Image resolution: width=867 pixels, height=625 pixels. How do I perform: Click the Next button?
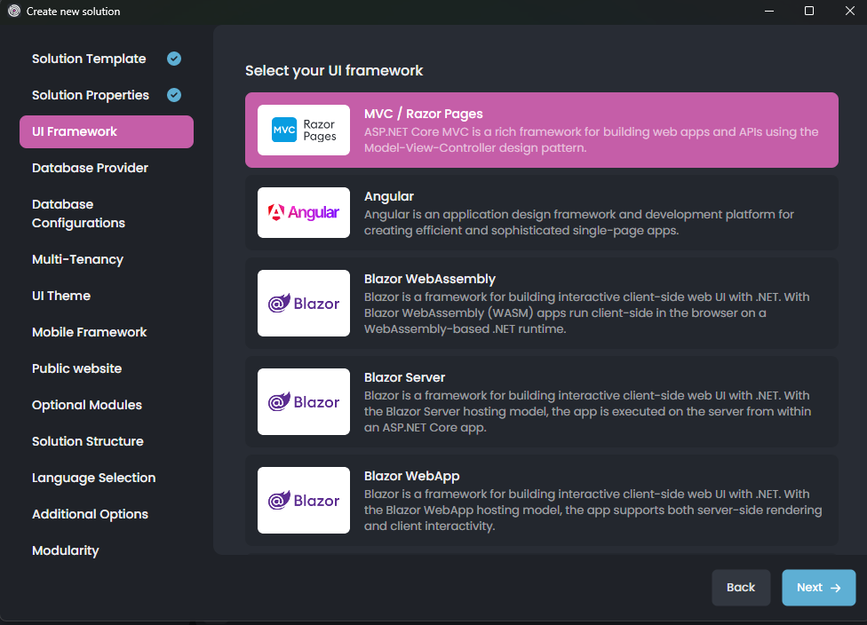pyautogui.click(x=817, y=587)
